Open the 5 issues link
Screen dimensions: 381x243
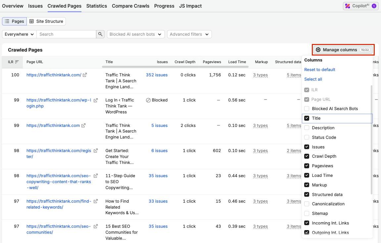[x=160, y=126]
